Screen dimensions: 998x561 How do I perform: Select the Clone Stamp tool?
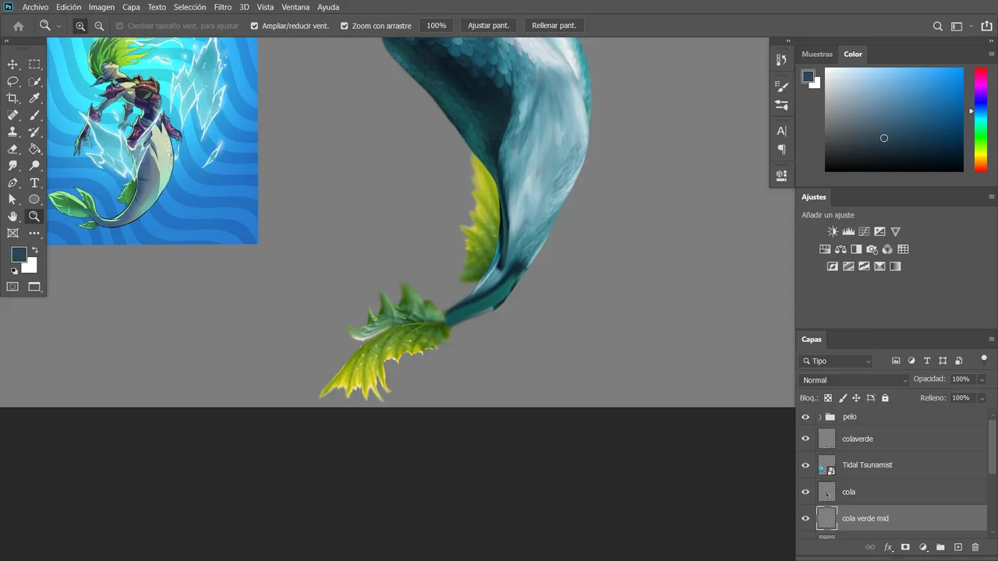point(12,132)
